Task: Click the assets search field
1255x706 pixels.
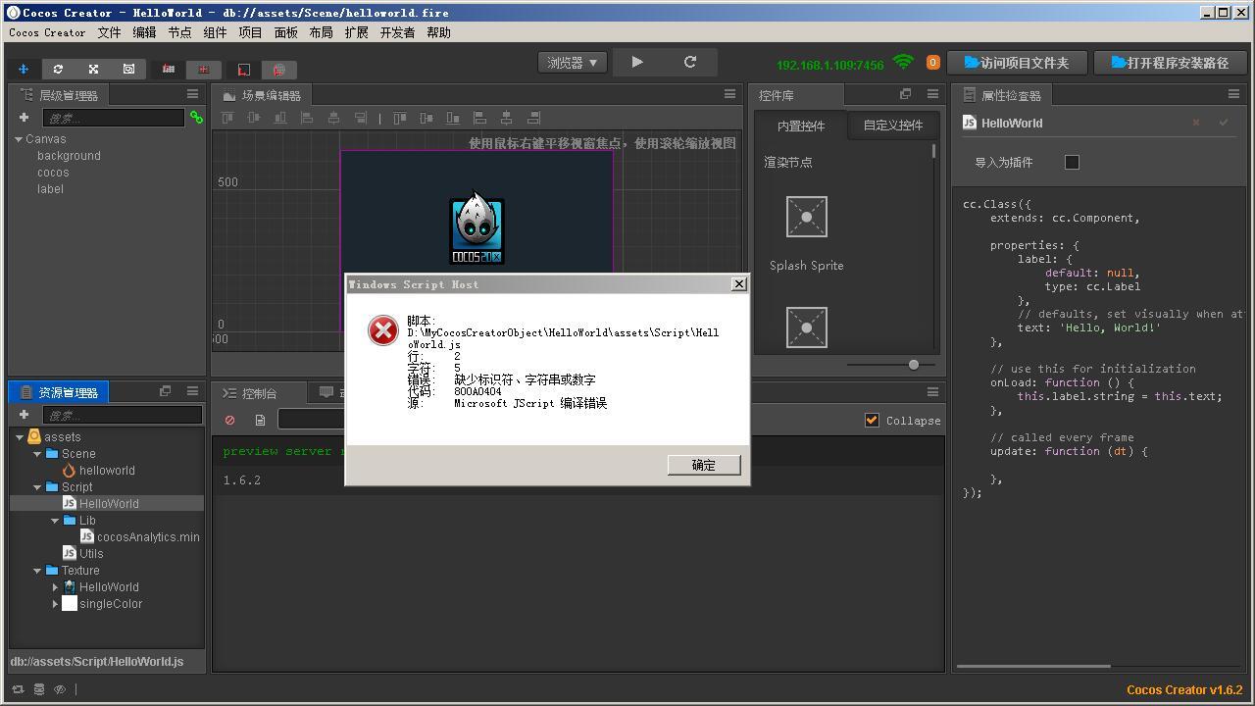Action: point(122,415)
